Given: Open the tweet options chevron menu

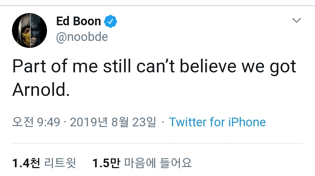Looking at the screenshot, I should pyautogui.click(x=296, y=20).
